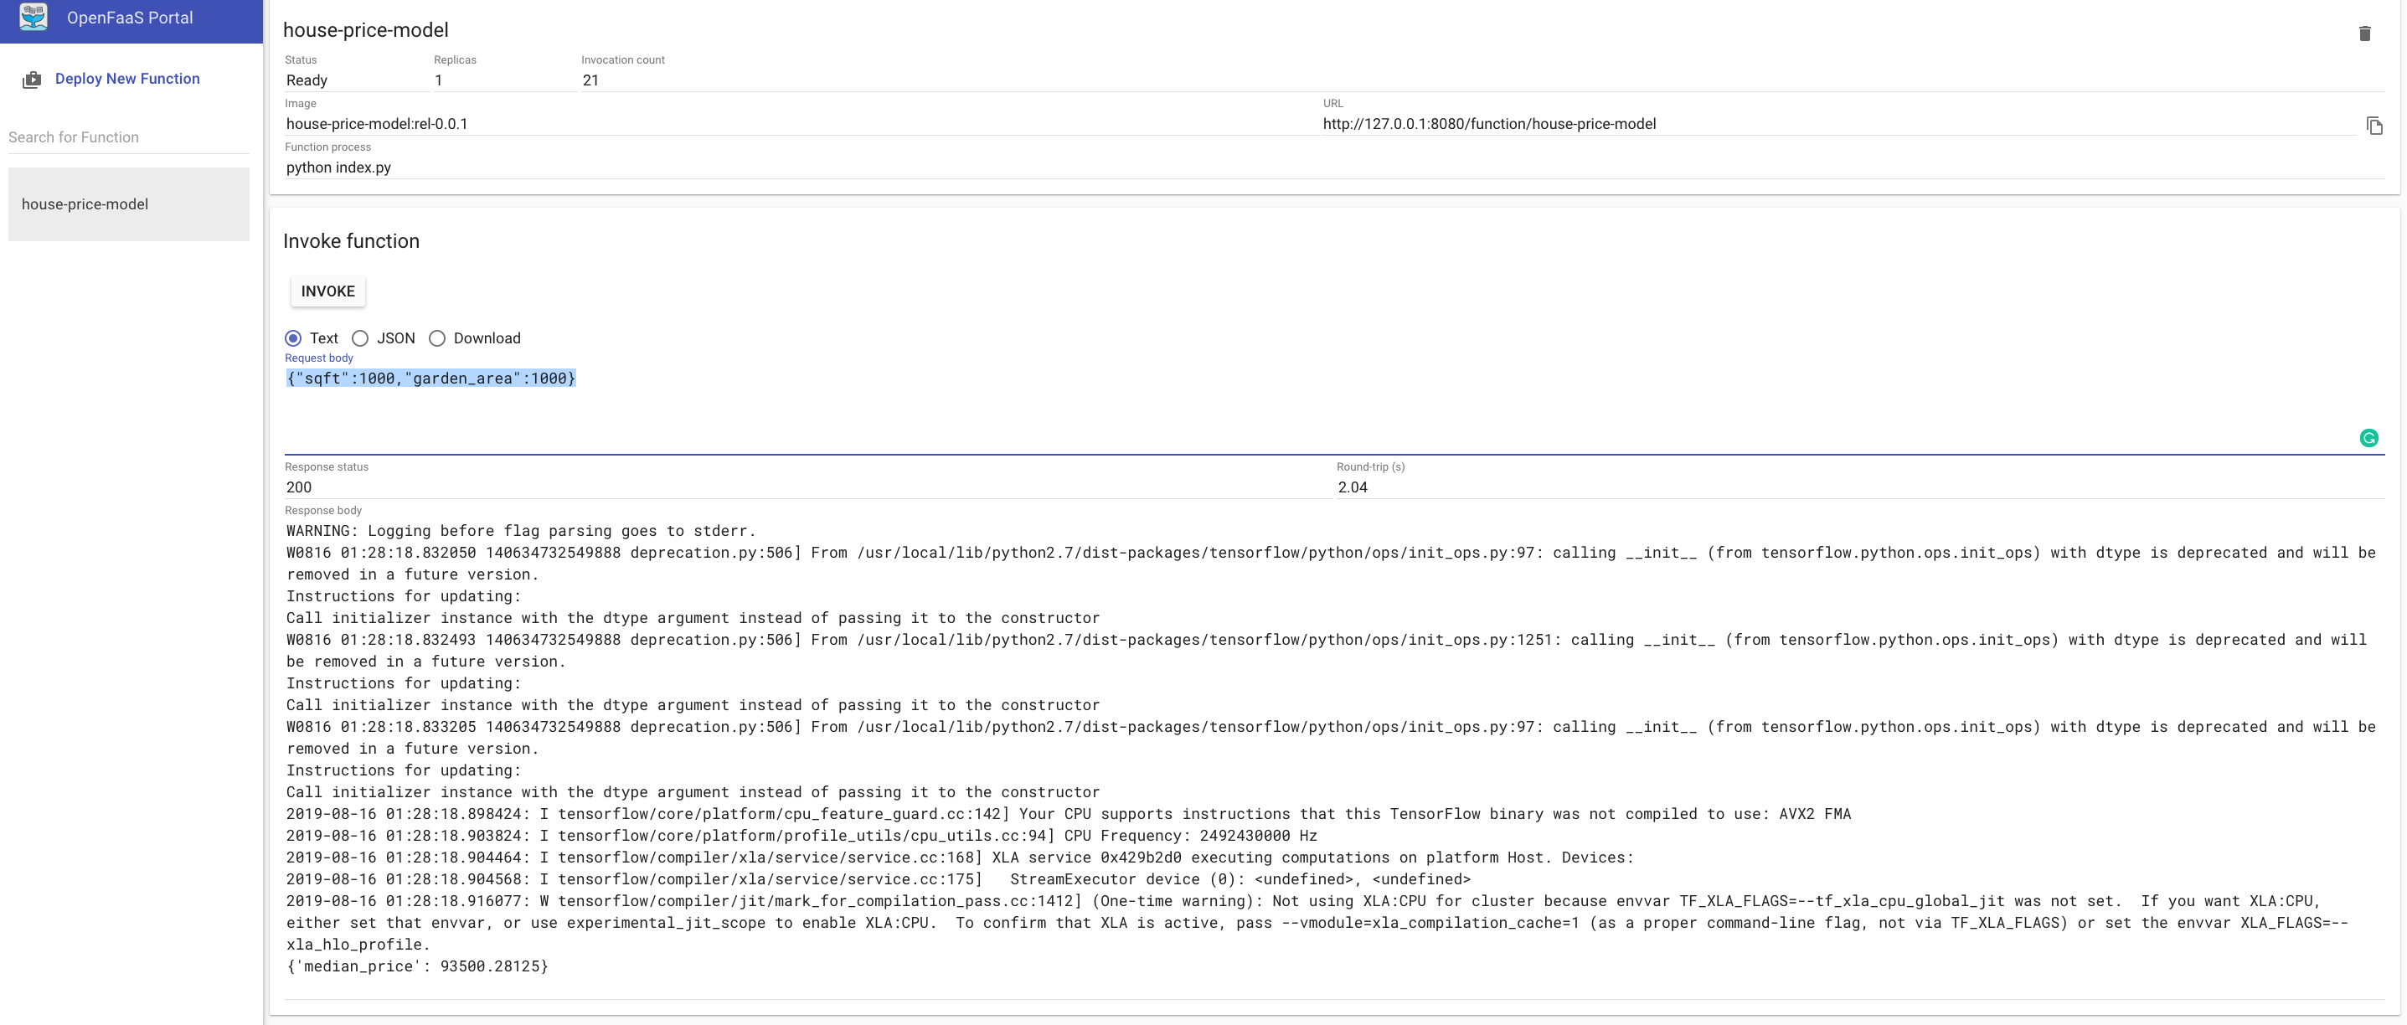Open the Deploy New Function link

(x=127, y=79)
